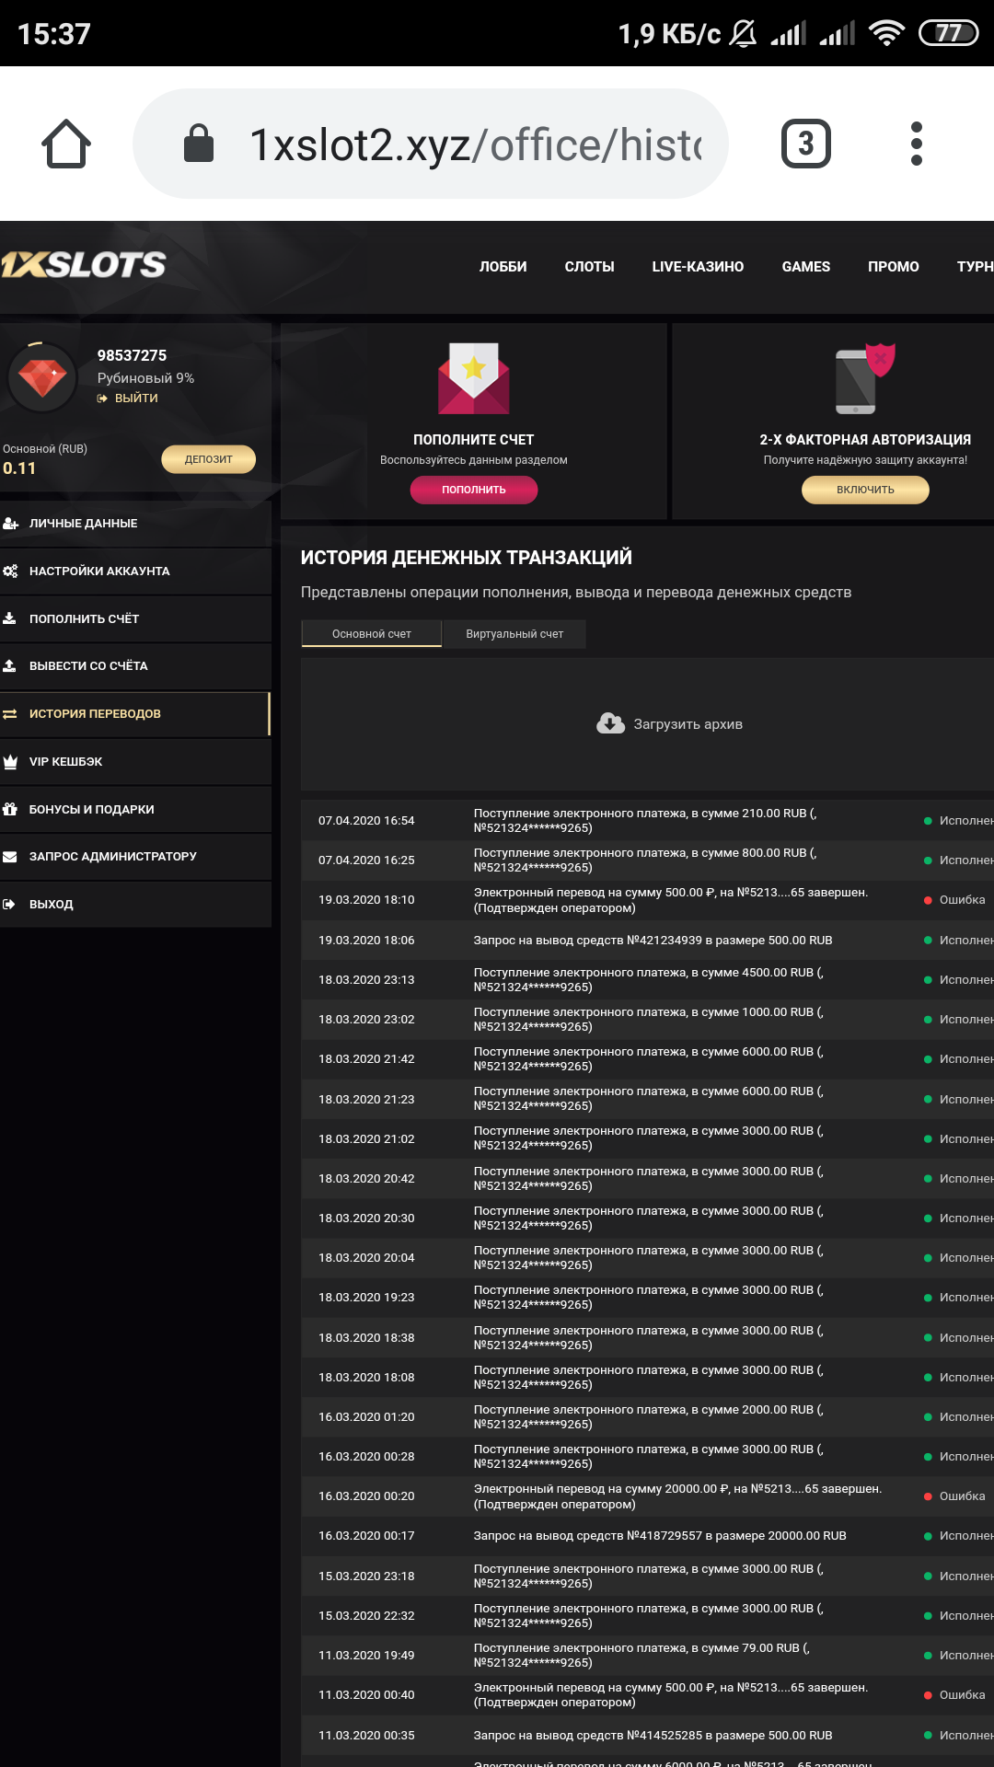Open the browser three-dot menu

pyautogui.click(x=916, y=144)
